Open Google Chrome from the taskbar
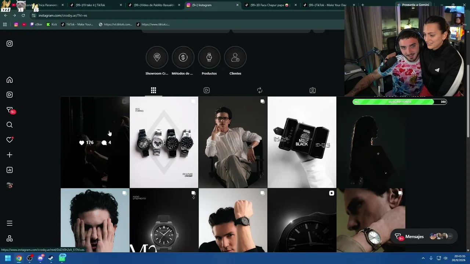This screenshot has width=470, height=264. click(19, 258)
